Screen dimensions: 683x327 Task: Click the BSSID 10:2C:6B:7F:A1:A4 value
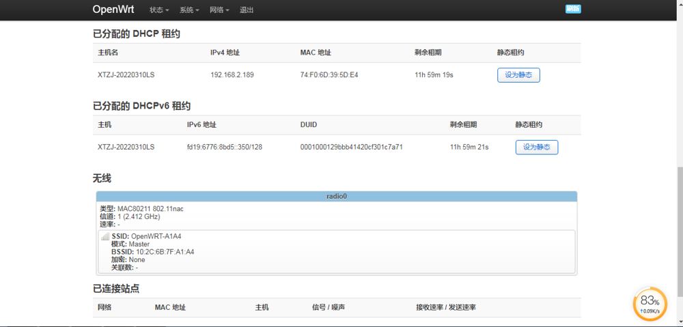click(164, 252)
